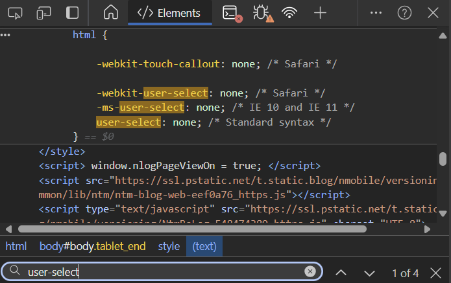The image size is (451, 283).
Task: Click the -webkit-touch-callout CSS line
Action: click(216, 63)
